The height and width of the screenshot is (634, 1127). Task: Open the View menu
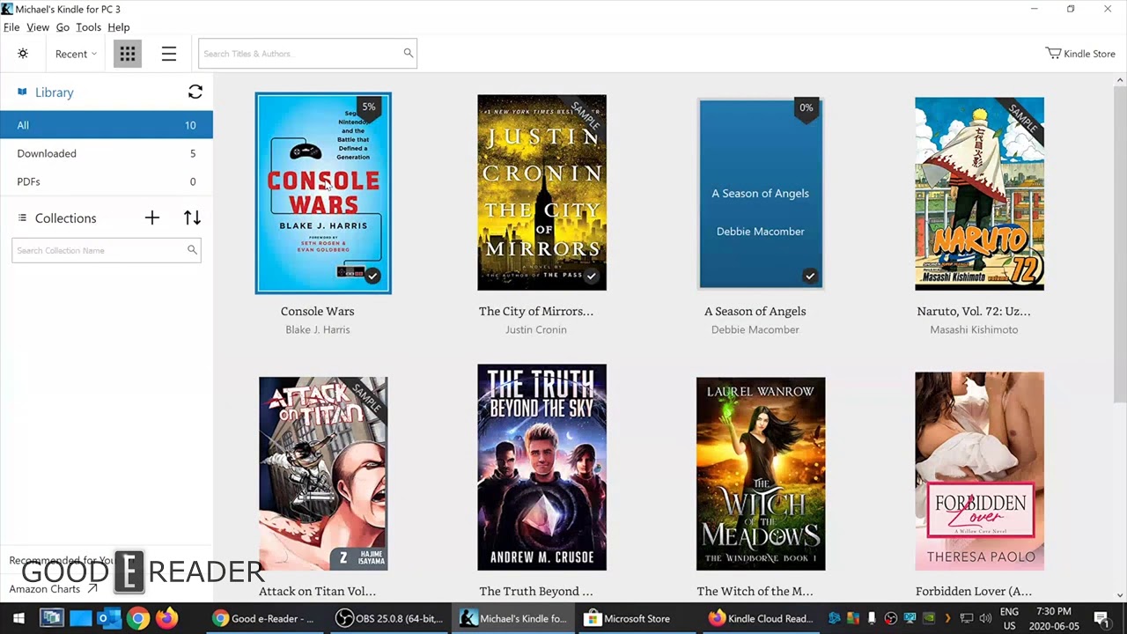[x=38, y=27]
